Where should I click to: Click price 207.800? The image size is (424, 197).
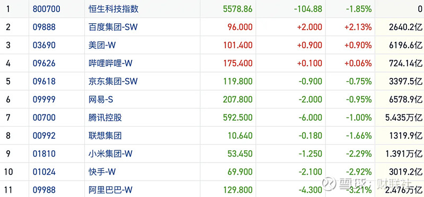click(237, 100)
